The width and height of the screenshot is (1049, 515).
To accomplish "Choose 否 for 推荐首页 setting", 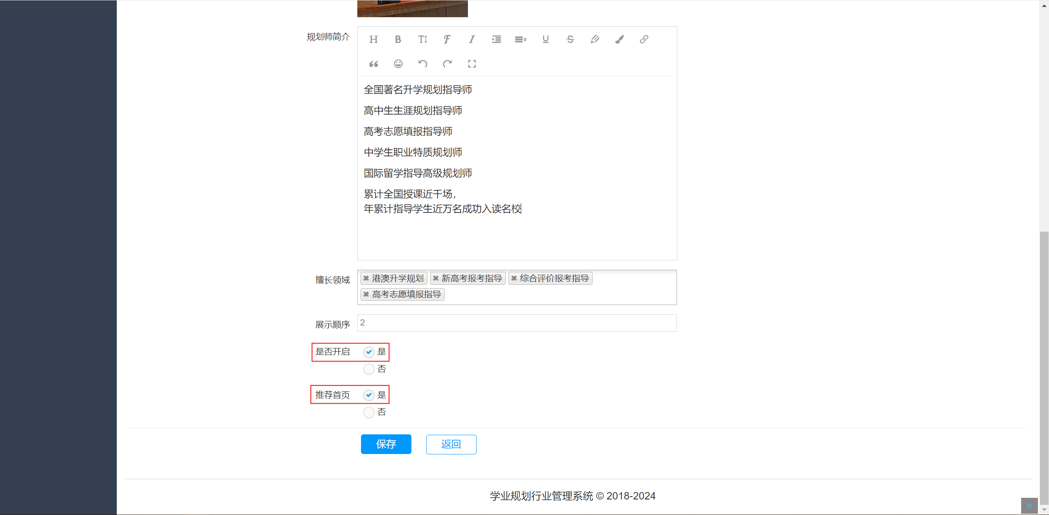I will pyautogui.click(x=368, y=412).
